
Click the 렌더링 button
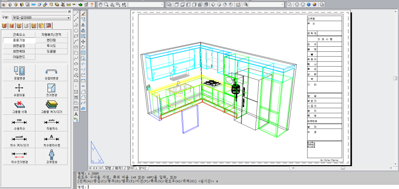[52, 40]
